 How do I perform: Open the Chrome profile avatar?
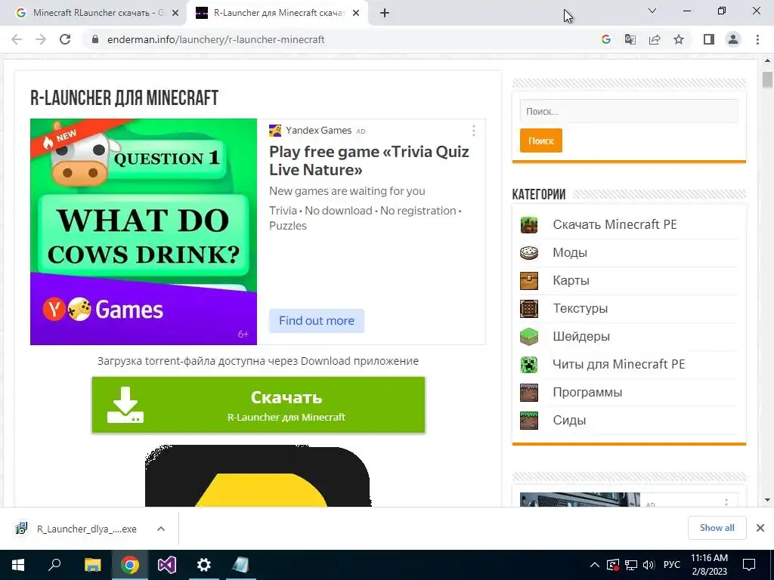pyautogui.click(x=733, y=39)
